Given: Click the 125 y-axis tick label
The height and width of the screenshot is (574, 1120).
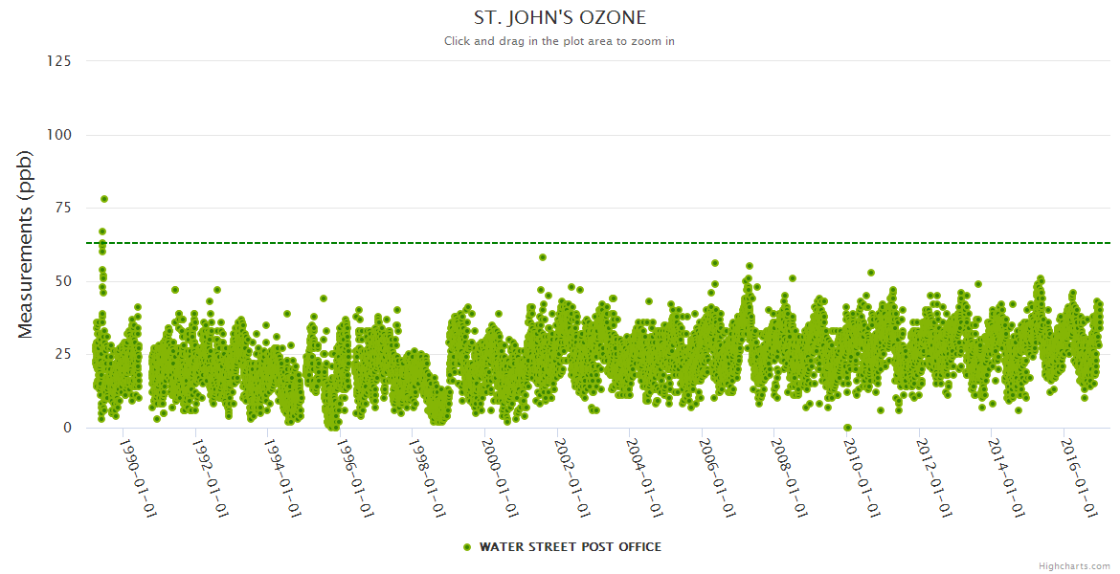Looking at the screenshot, I should coord(58,61).
